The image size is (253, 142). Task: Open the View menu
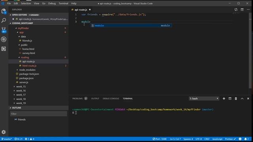coord(36,4)
